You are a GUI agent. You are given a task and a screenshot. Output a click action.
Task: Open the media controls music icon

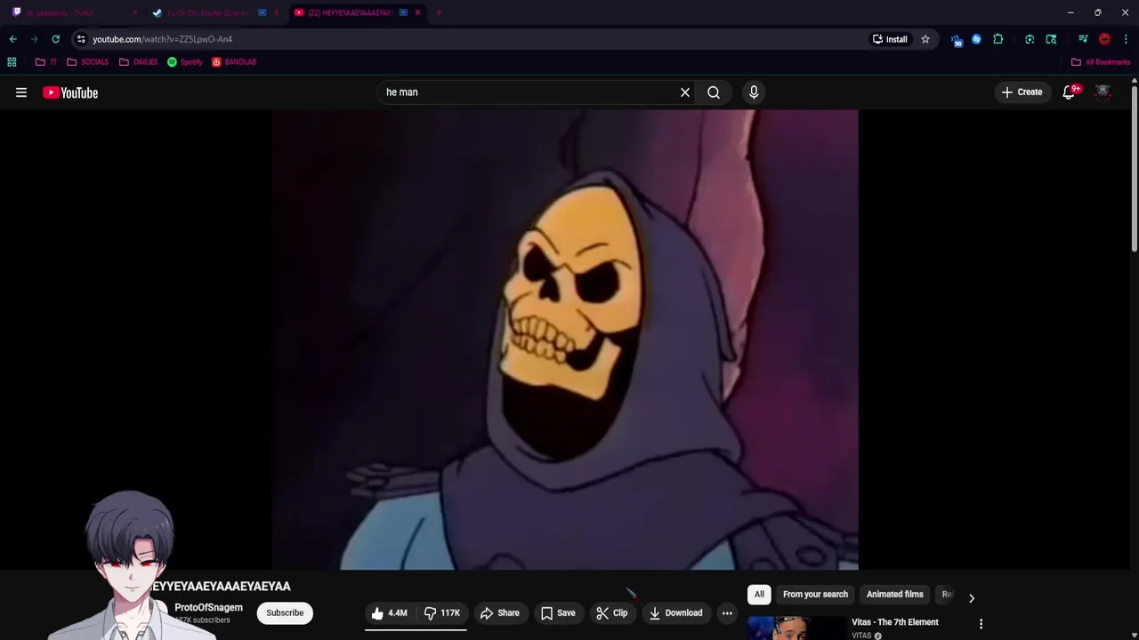pyautogui.click(x=1083, y=39)
